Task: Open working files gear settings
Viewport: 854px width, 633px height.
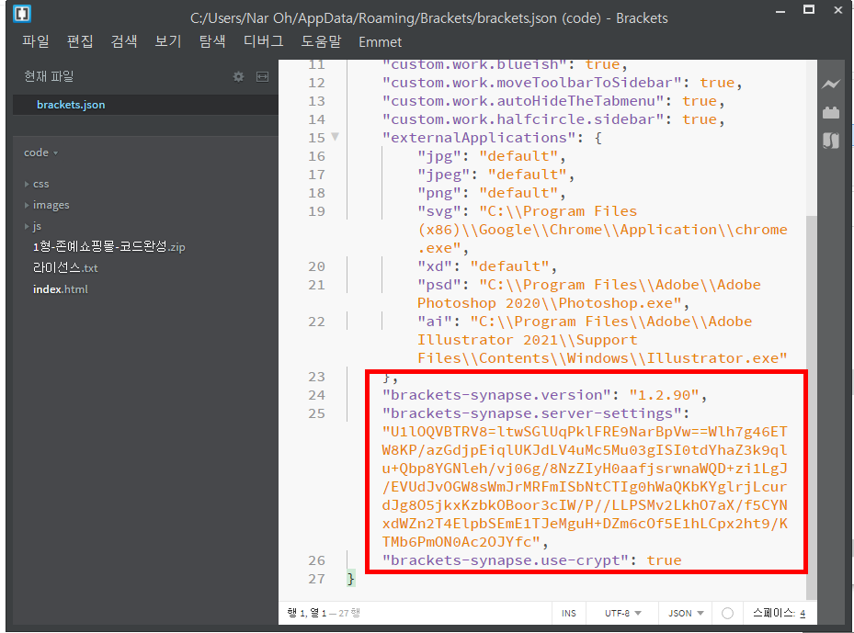Action: pyautogui.click(x=239, y=77)
